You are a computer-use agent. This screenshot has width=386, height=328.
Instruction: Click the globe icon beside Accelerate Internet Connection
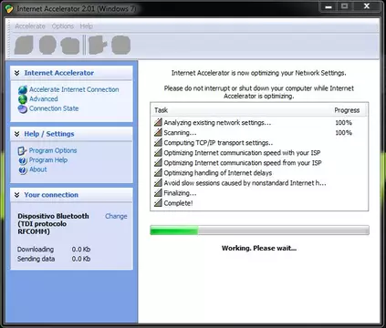point(23,89)
